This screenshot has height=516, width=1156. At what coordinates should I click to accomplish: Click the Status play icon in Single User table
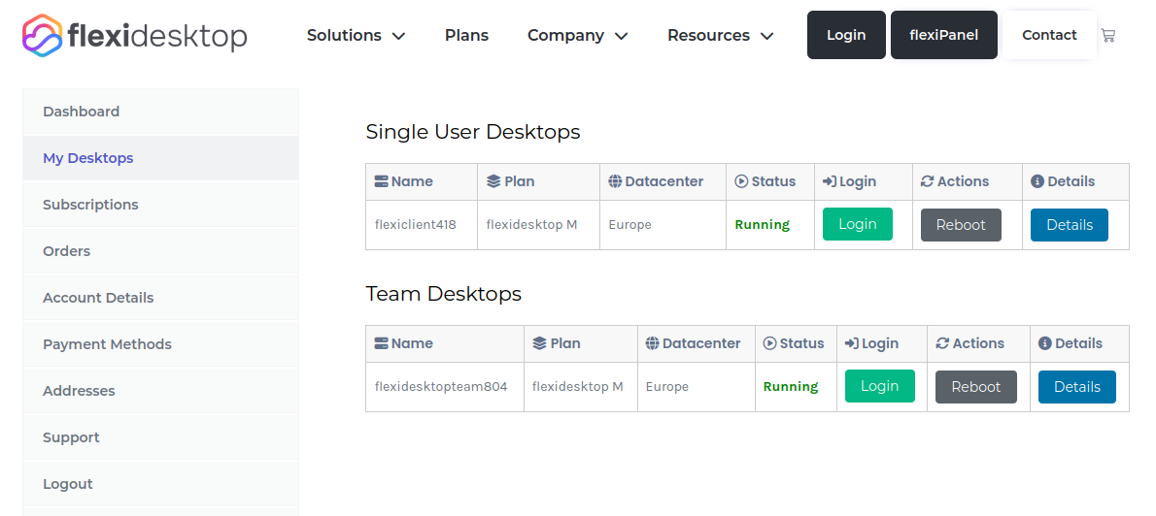tap(741, 181)
